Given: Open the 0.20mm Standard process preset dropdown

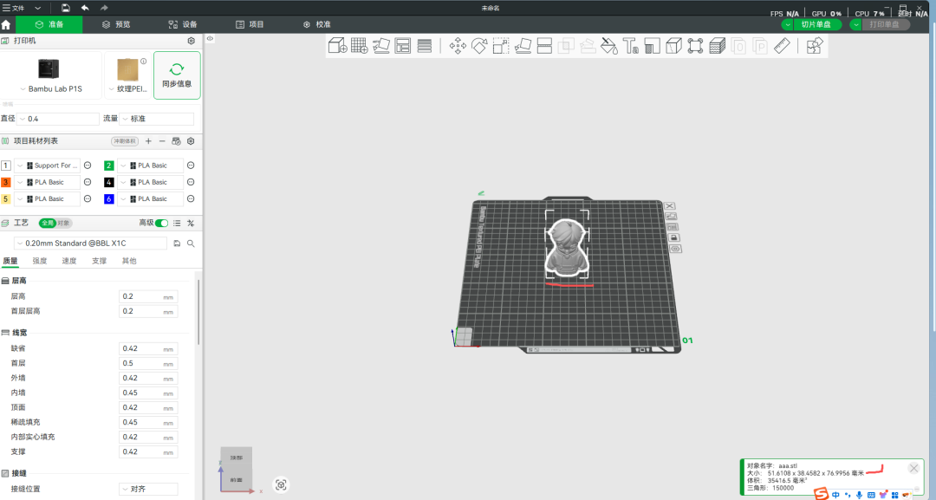Looking at the screenshot, I should pyautogui.click(x=90, y=244).
